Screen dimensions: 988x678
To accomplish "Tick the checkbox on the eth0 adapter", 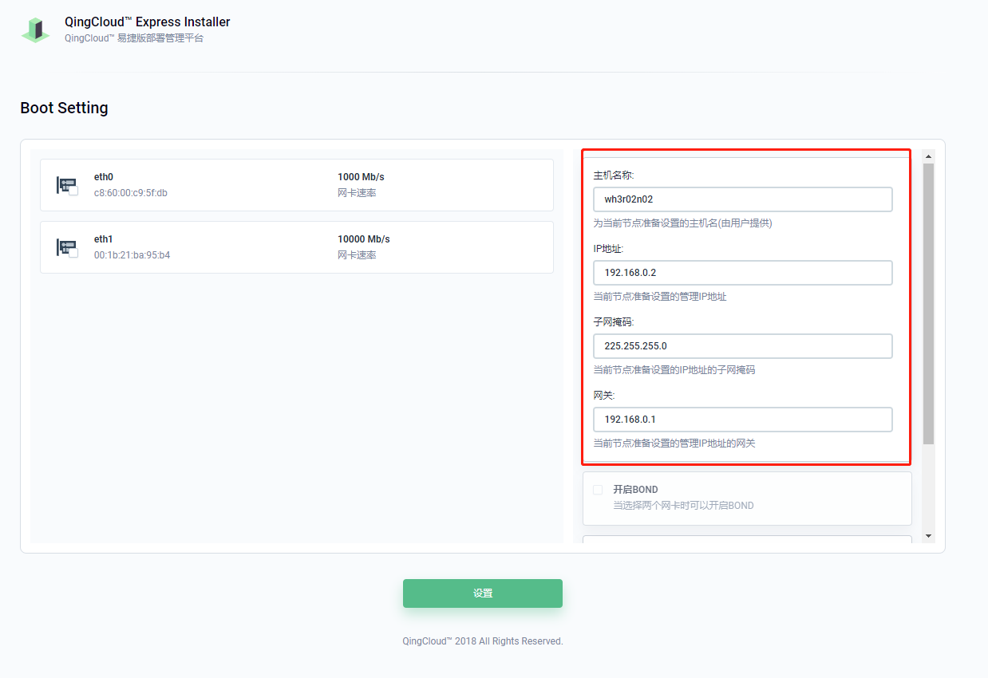I will pyautogui.click(x=73, y=191).
